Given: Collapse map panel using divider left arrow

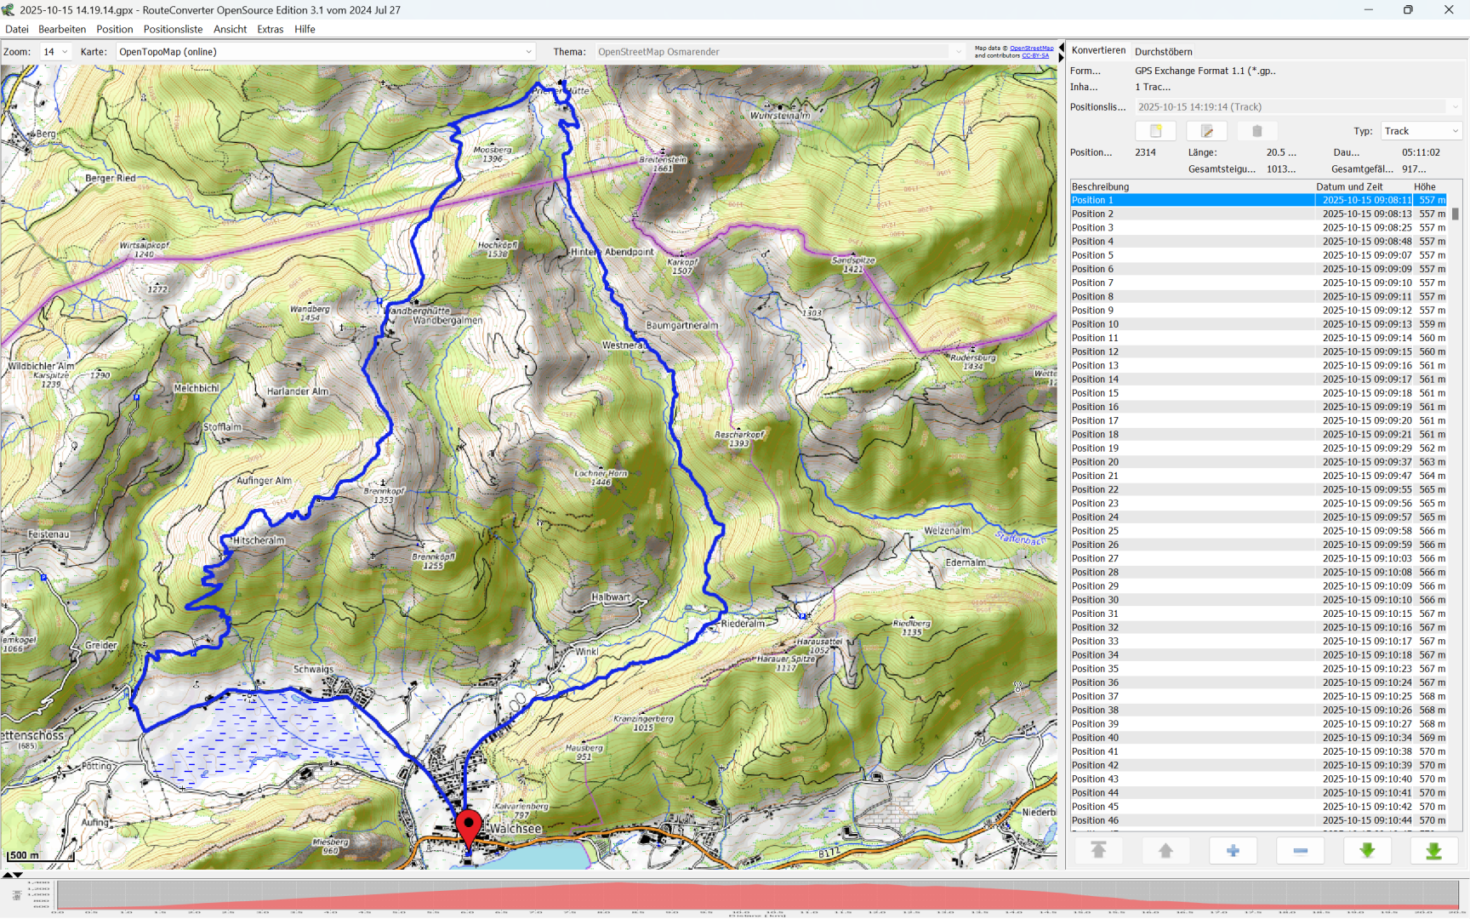Looking at the screenshot, I should point(1061,47).
